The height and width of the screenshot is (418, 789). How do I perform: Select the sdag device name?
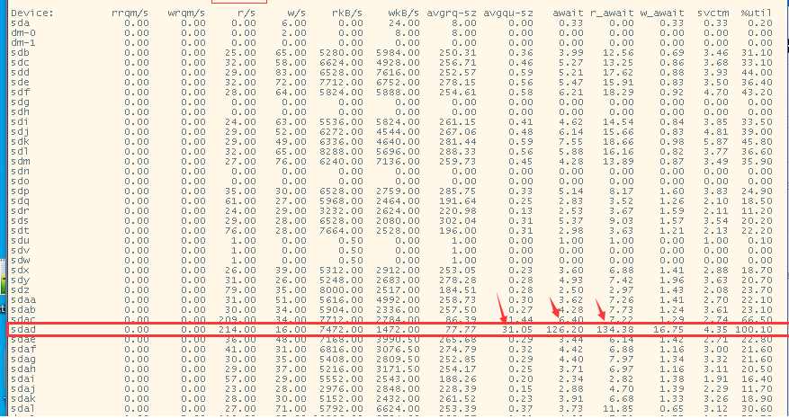coord(22,359)
